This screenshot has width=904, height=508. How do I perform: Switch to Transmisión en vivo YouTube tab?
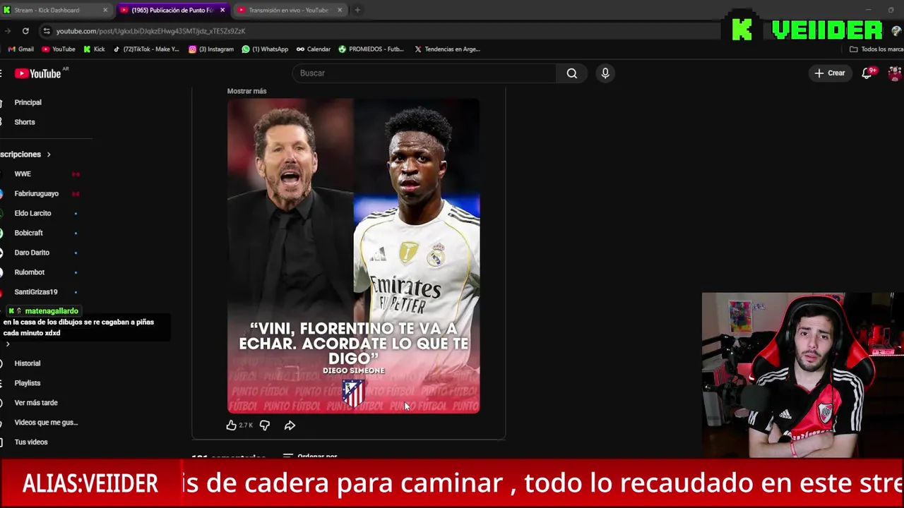pyautogui.click(x=288, y=10)
